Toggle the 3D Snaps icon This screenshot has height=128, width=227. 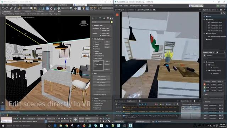pos(83,9)
